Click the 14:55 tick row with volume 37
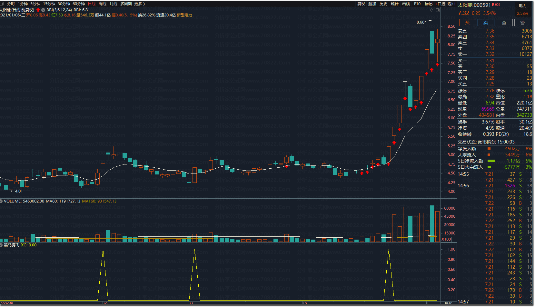Viewport: 535px width, 307px height. point(495,174)
